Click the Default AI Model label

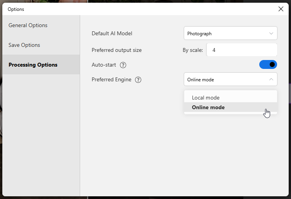[x=112, y=33]
